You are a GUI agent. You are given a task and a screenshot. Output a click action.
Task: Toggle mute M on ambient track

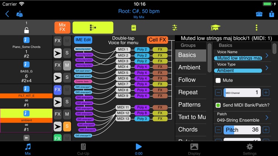(67, 114)
